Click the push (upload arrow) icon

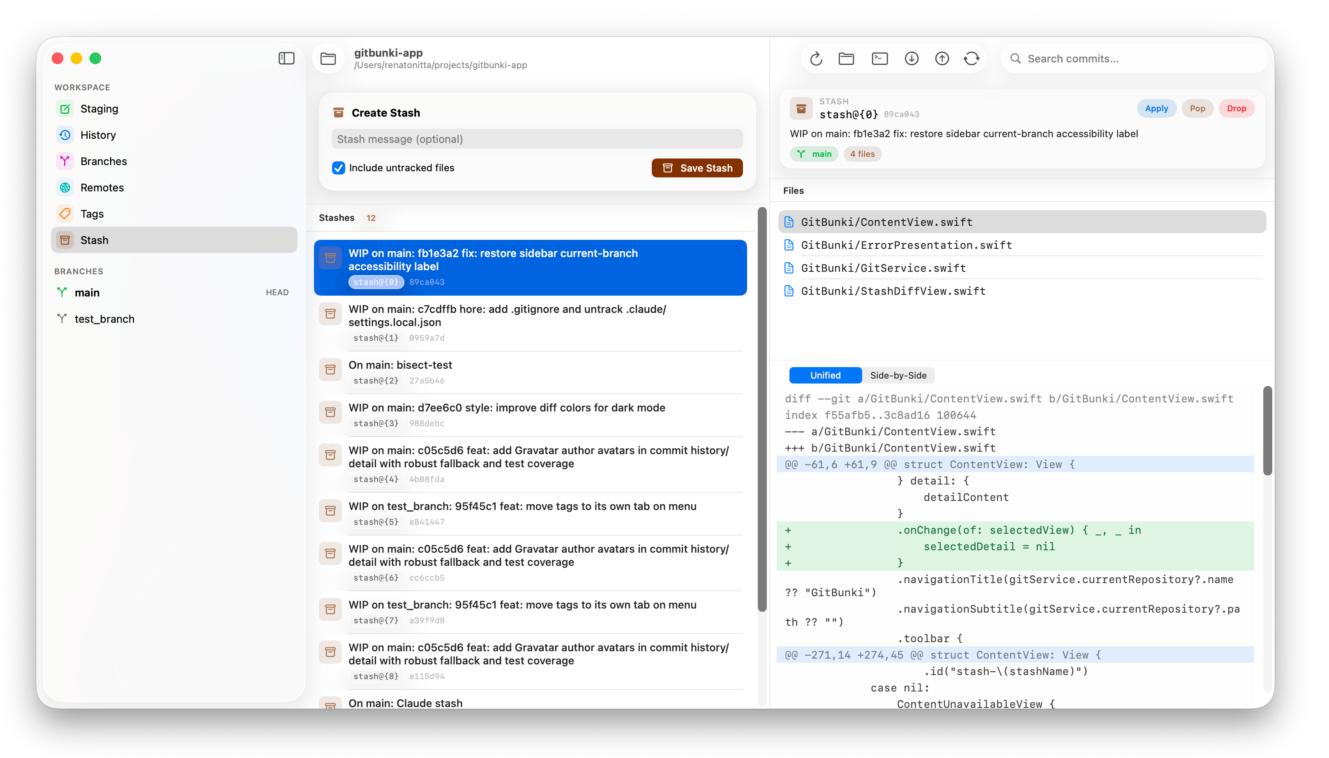click(941, 59)
